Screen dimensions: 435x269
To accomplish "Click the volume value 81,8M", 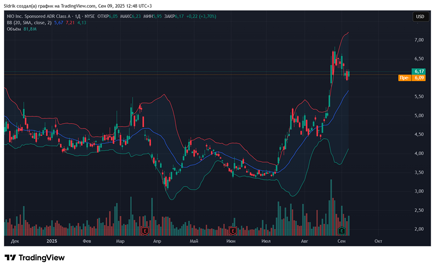I will tap(30, 29).
